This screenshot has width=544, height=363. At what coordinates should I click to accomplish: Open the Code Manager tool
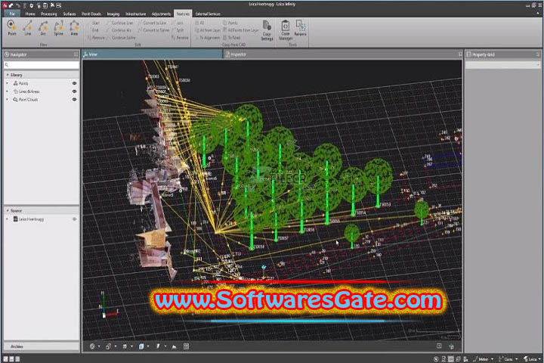pyautogui.click(x=286, y=30)
